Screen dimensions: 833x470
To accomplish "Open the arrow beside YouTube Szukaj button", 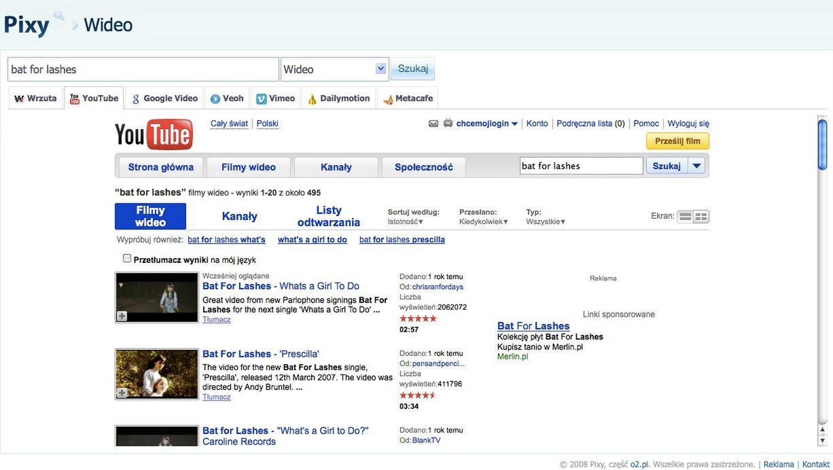I will [696, 166].
